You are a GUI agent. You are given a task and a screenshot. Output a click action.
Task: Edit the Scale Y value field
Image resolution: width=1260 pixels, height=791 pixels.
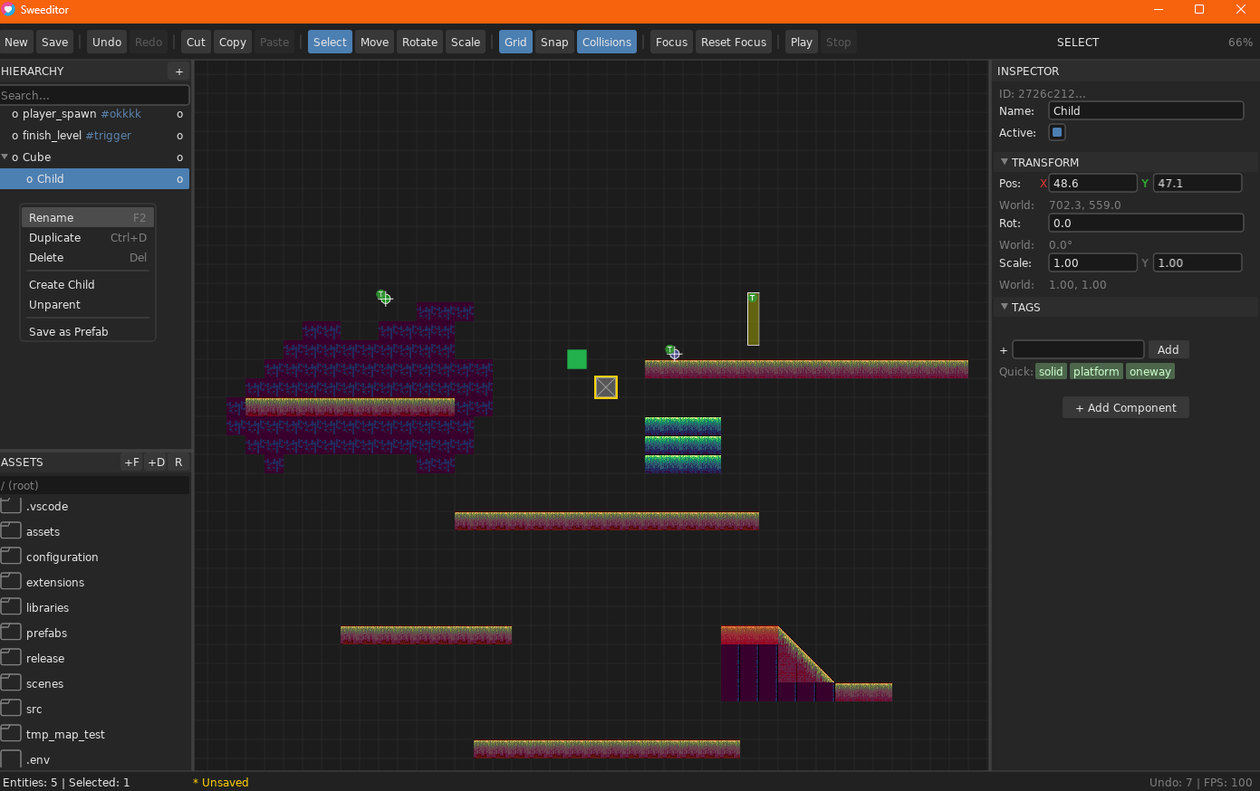click(x=1197, y=262)
